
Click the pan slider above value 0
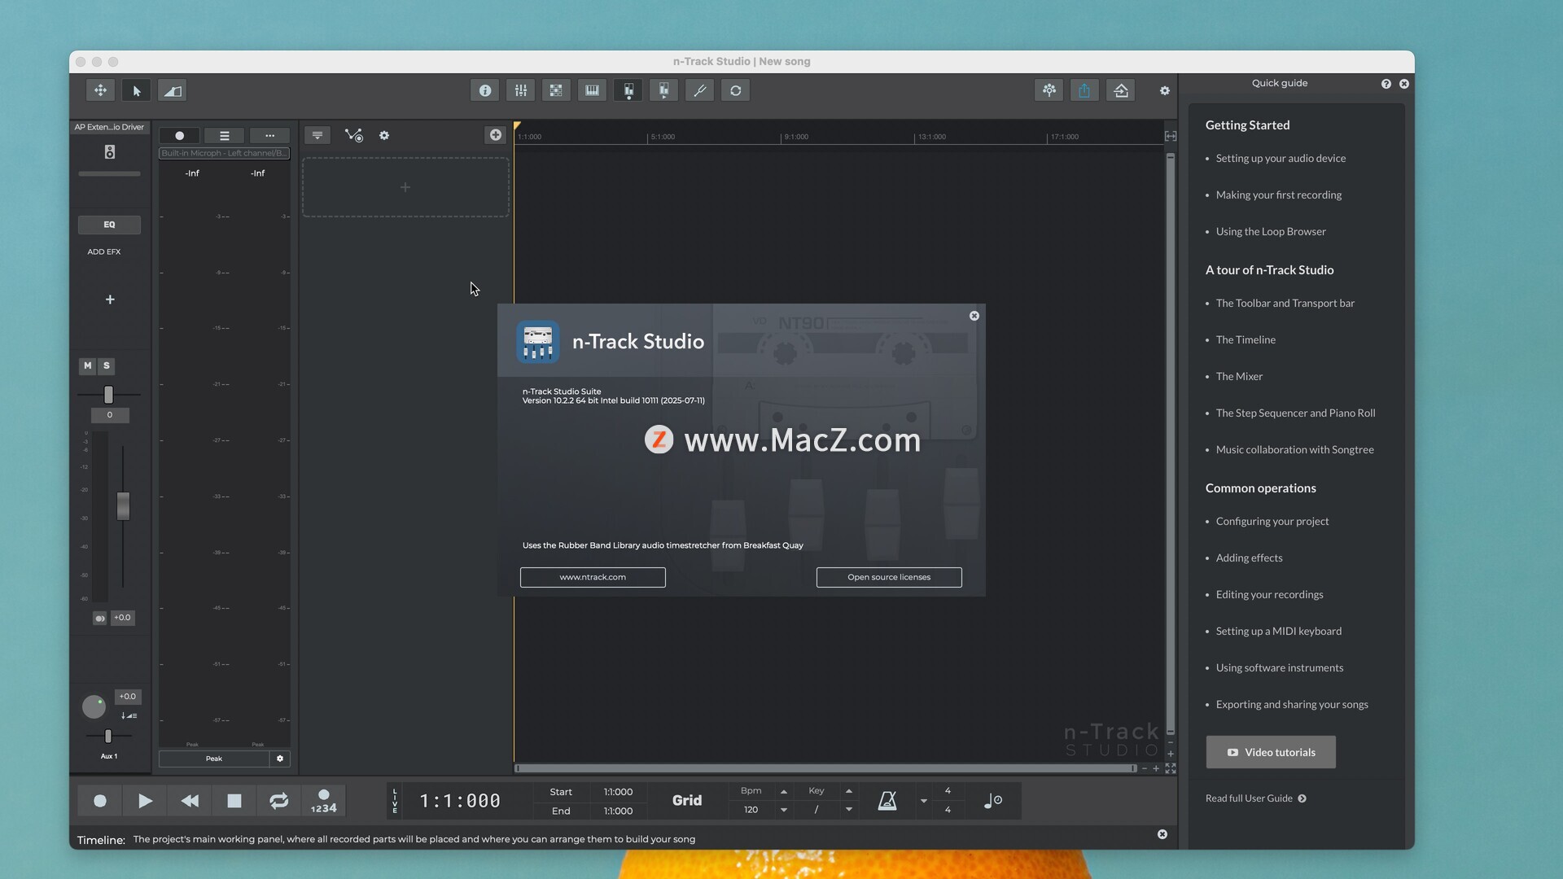108,395
